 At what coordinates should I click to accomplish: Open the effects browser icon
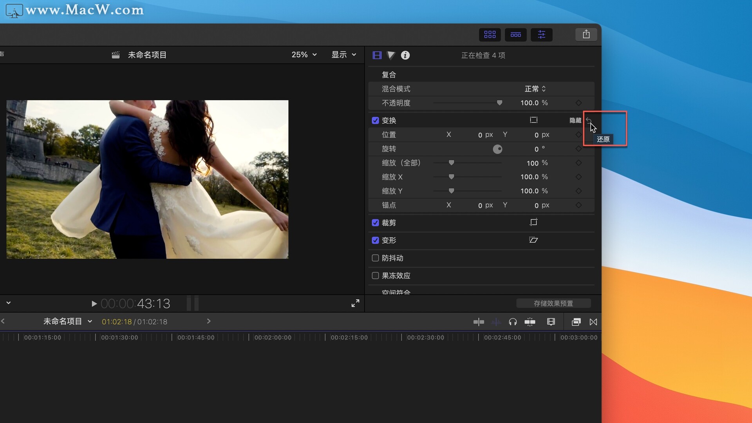coord(576,322)
